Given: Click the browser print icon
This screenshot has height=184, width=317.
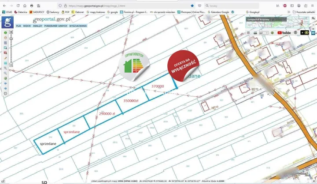Looking at the screenshot, I should [x=32, y=6].
